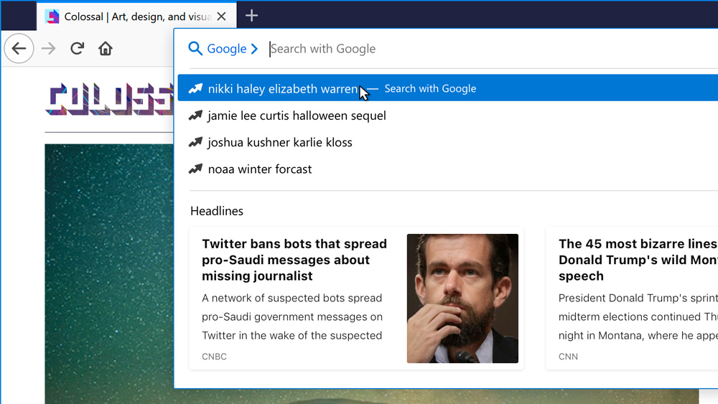
Task: Click the Colossal site logo
Action: pos(109,99)
